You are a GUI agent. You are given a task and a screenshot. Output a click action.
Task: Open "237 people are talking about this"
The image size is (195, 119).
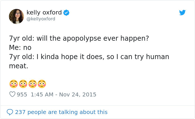click(x=61, y=112)
